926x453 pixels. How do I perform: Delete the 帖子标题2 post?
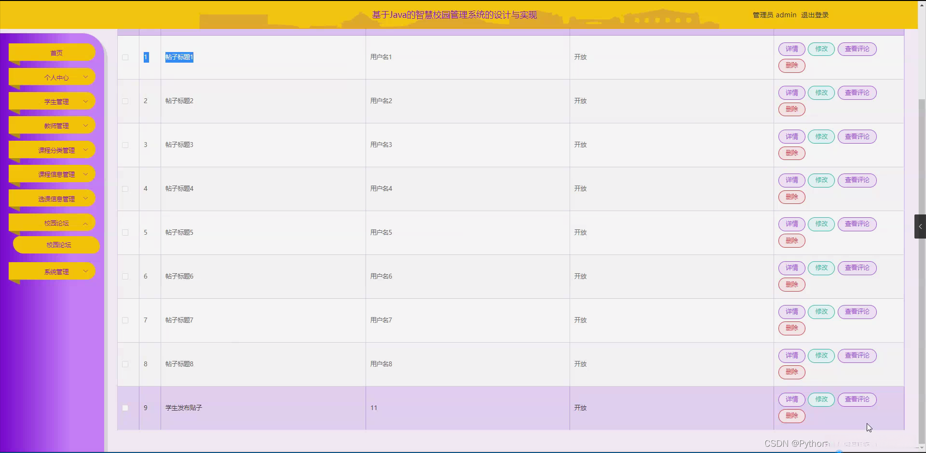791,109
